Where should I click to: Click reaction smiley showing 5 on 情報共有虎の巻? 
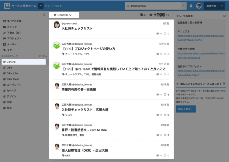[165, 95]
